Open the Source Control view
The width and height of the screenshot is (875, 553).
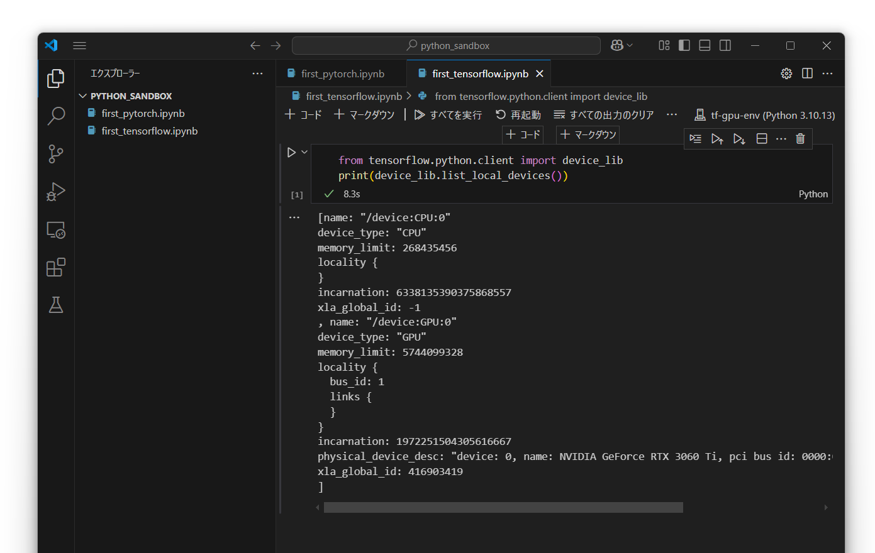pyautogui.click(x=56, y=154)
